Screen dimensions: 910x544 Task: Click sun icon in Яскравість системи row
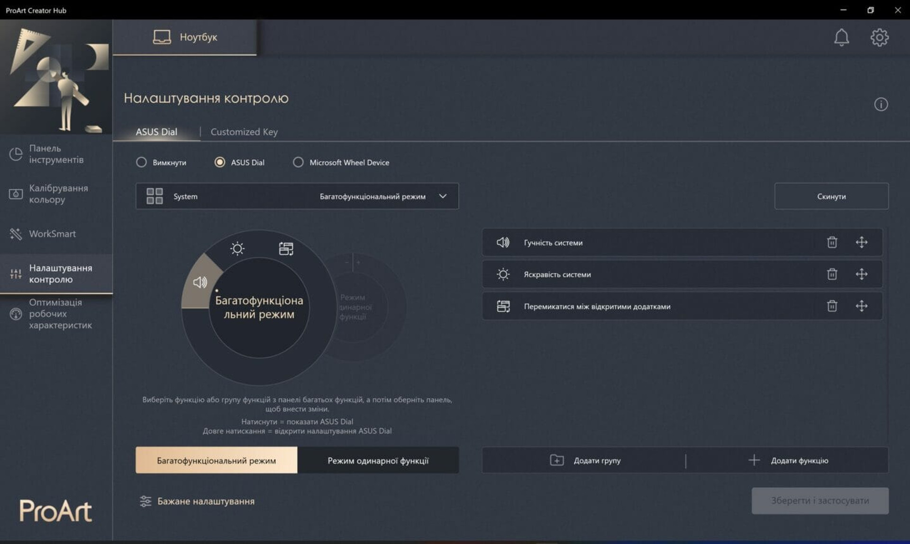pos(503,274)
